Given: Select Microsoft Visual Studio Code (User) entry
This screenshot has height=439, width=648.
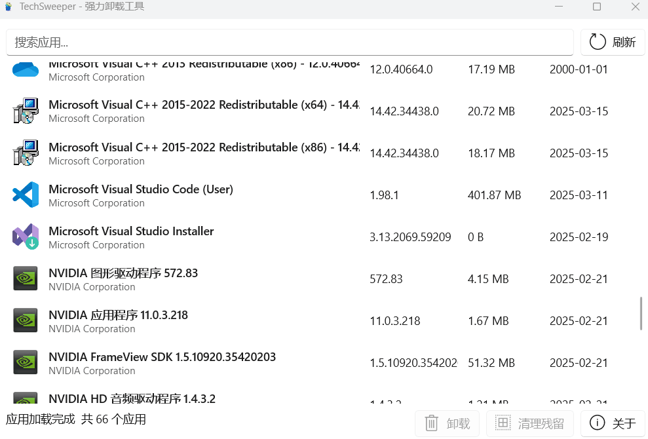Looking at the screenshot, I should tap(141, 189).
